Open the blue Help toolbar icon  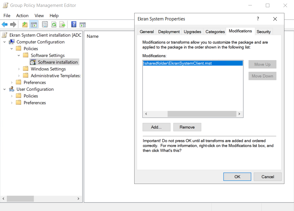coord(74,25)
